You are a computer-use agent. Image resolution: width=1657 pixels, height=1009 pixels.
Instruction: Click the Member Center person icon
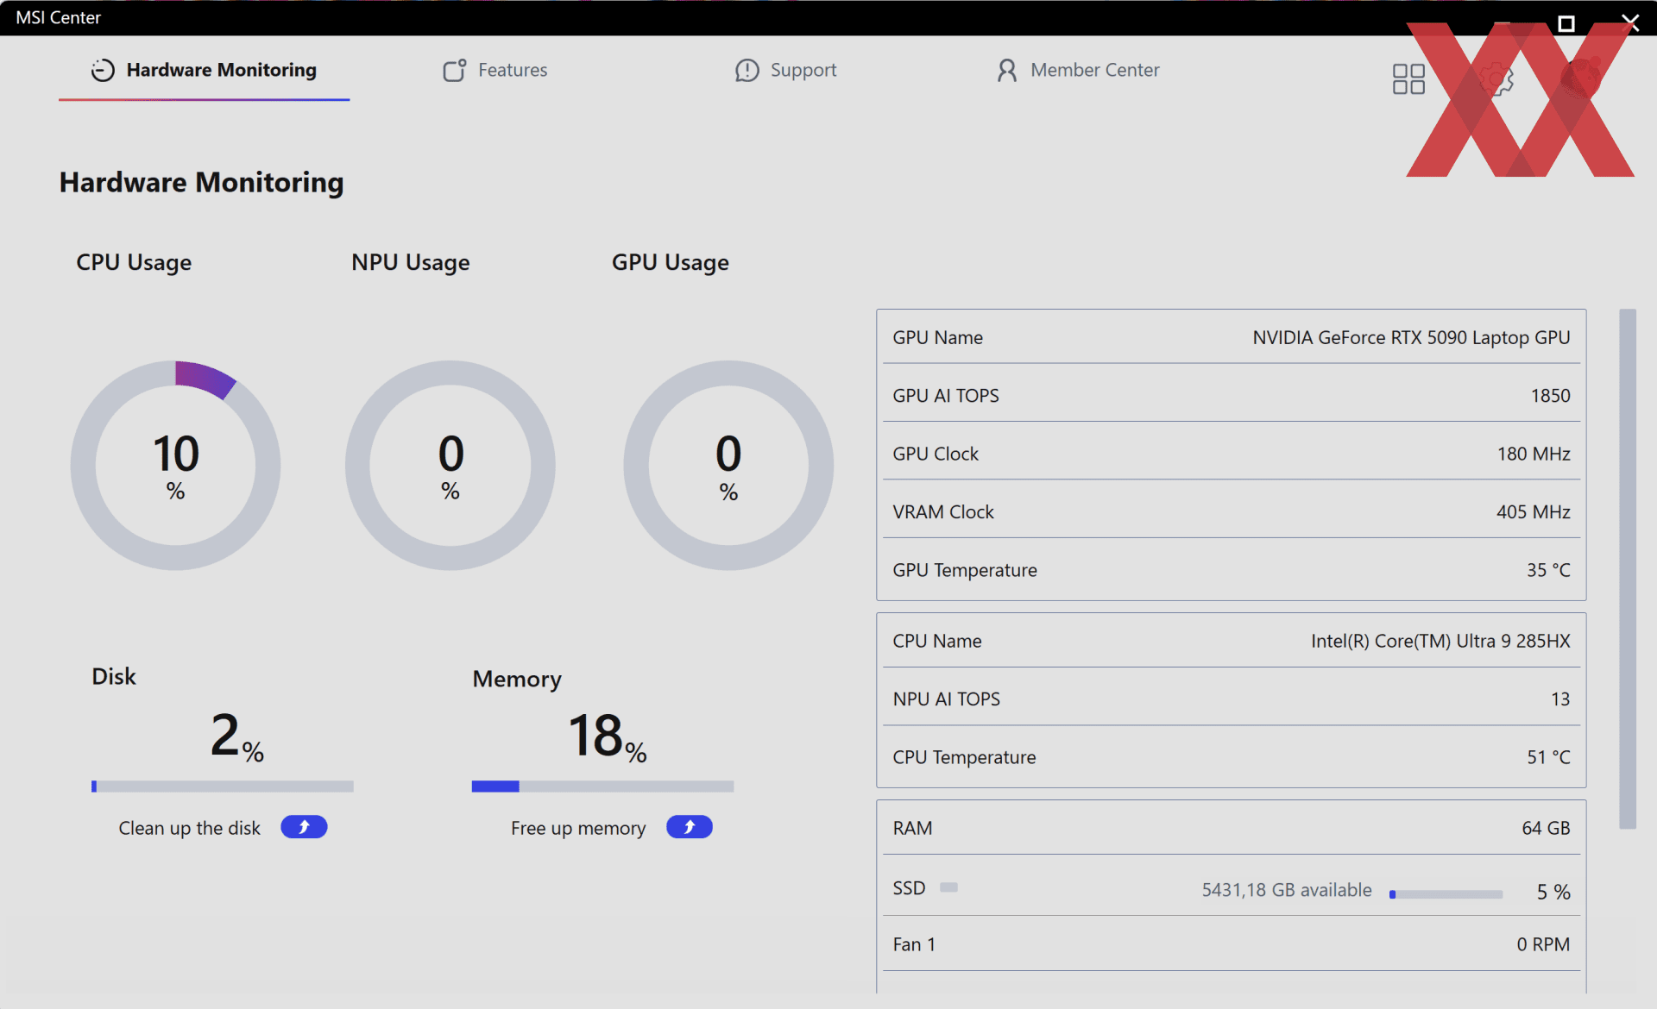[1007, 70]
